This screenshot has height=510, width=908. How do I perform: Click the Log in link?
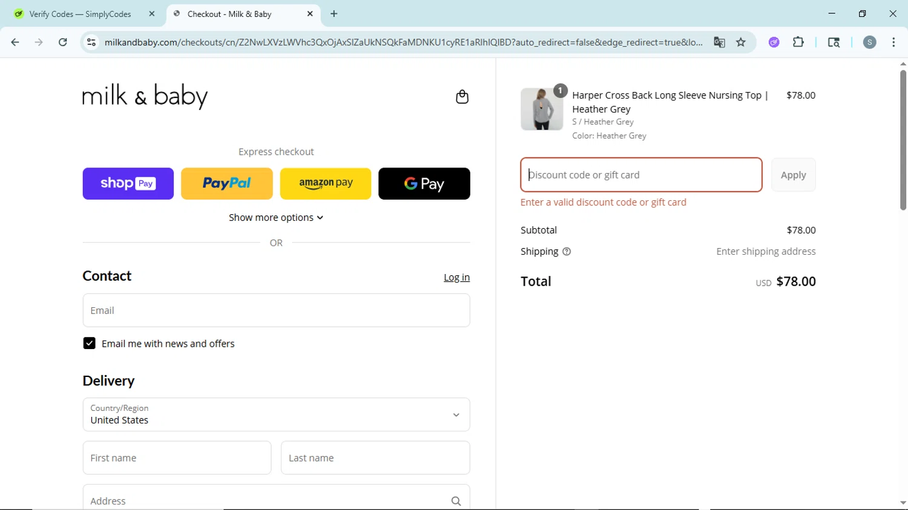(456, 278)
